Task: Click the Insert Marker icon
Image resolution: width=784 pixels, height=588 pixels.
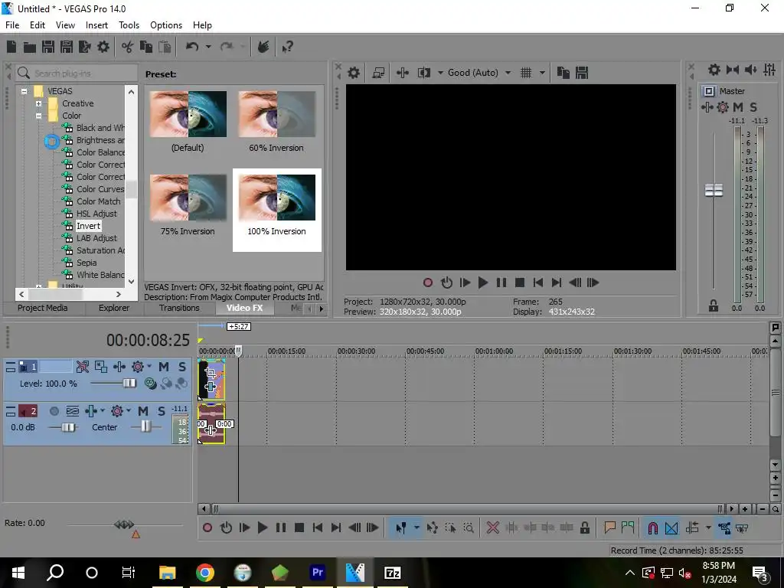Action: pos(609,528)
